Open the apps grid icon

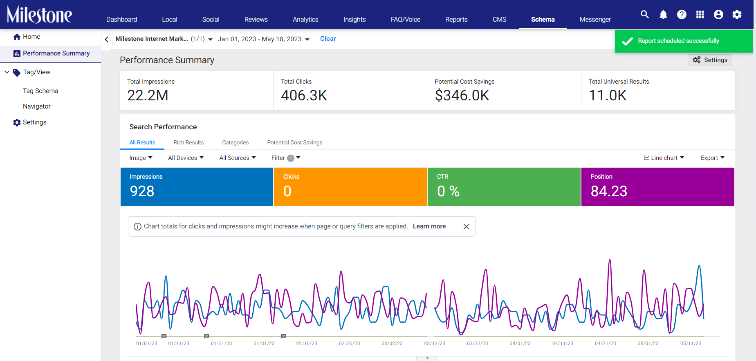(700, 15)
